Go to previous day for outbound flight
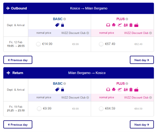Viewport: 157px width, 132px height. tap(18, 60)
